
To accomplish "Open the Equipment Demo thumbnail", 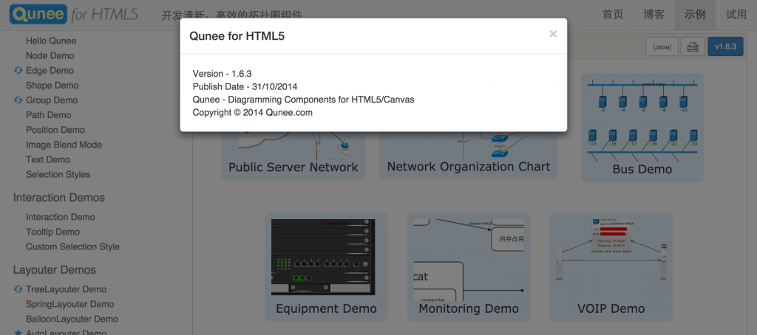I will coord(326,267).
